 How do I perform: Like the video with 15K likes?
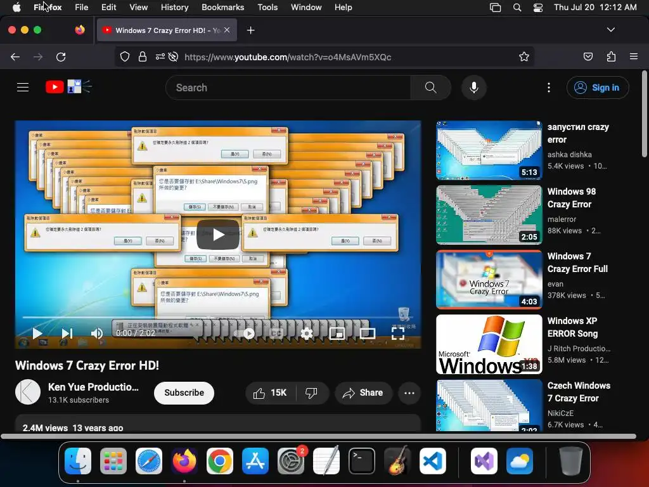(x=270, y=393)
